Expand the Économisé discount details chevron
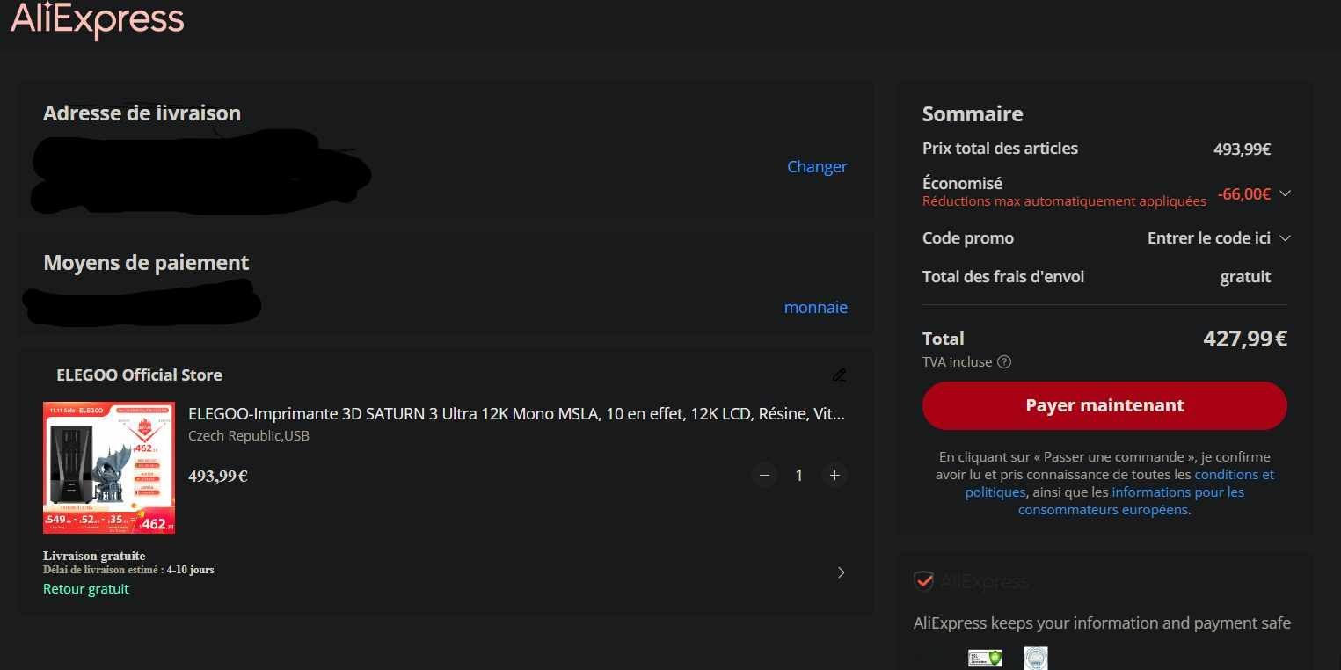1341x670 pixels. (1285, 193)
